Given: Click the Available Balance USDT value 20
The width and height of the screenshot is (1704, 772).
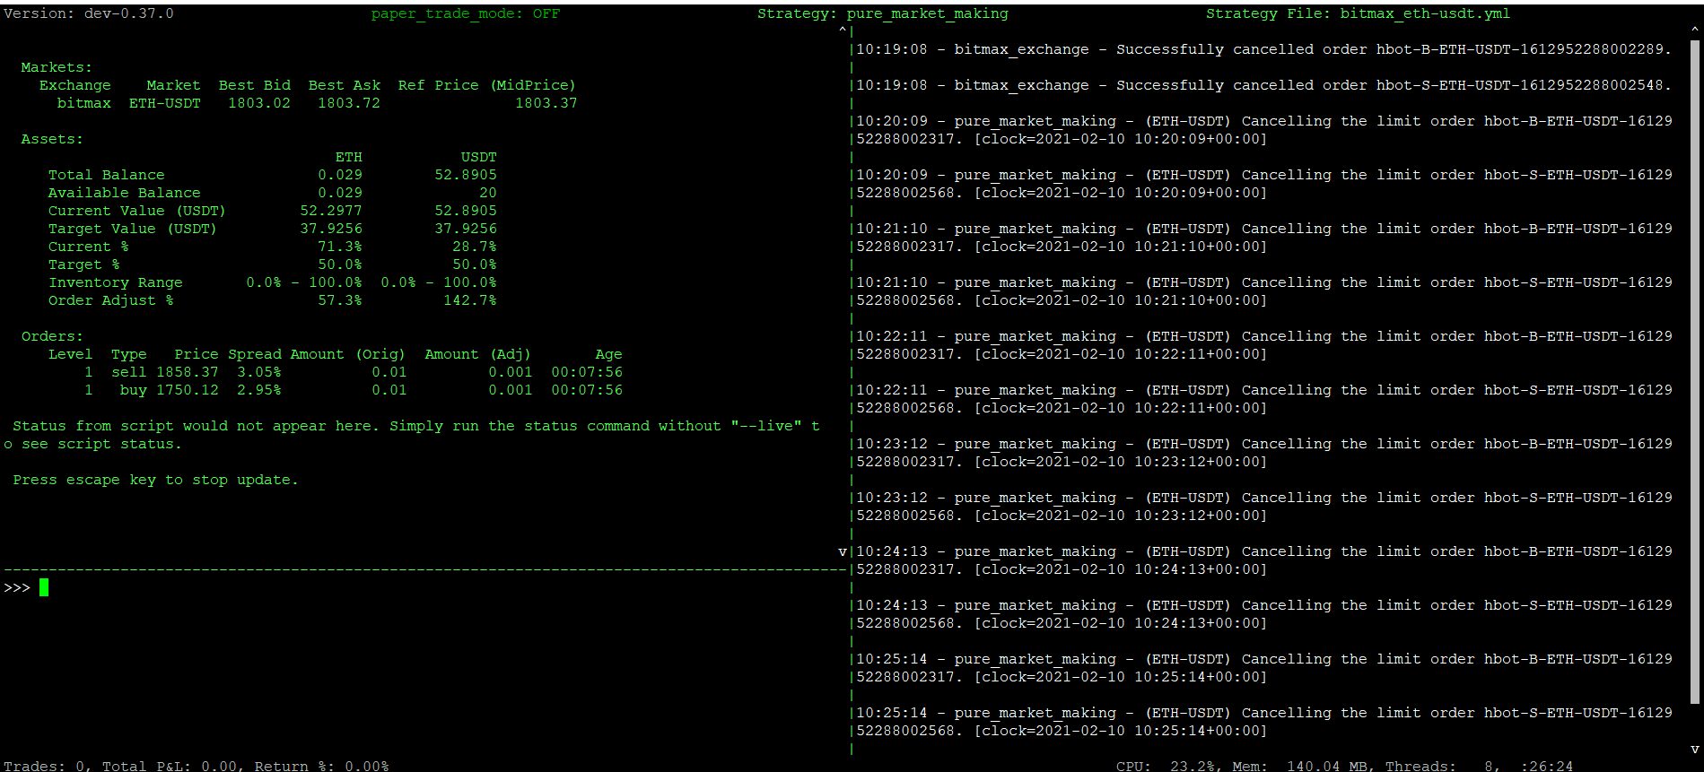Looking at the screenshot, I should [488, 193].
